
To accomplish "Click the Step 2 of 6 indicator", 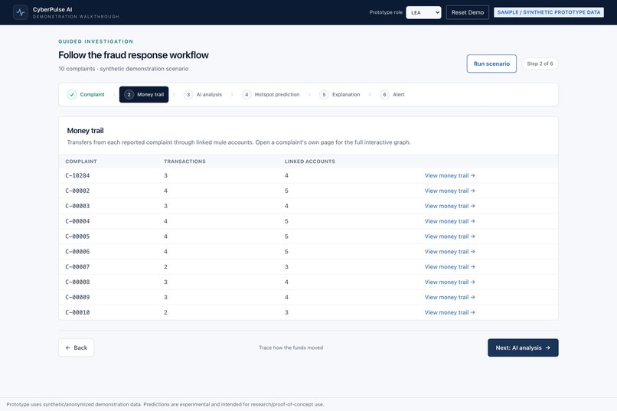I will coord(540,64).
